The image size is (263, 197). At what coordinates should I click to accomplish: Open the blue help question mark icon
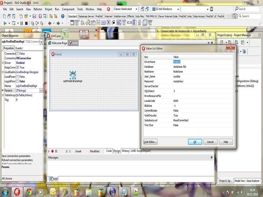(63, 16)
